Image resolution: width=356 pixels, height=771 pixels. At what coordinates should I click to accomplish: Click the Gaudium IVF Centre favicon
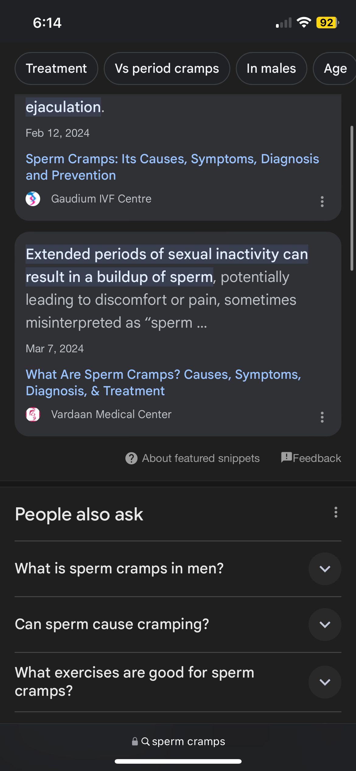point(33,199)
